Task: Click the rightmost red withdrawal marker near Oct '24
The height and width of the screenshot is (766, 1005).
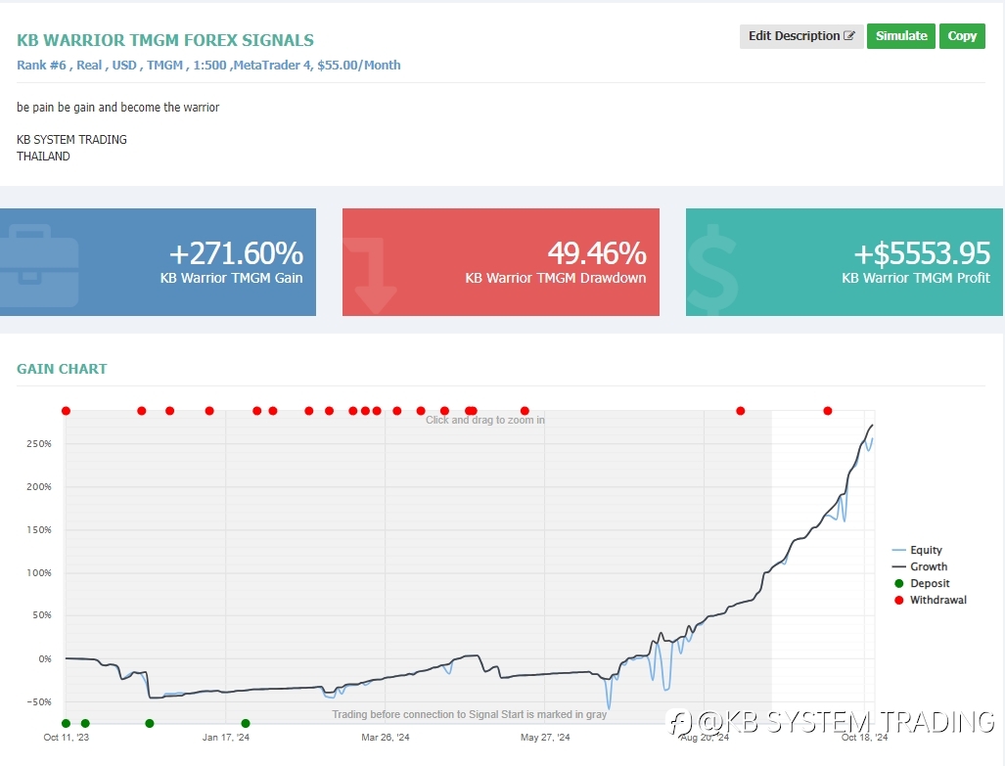Action: click(x=828, y=411)
